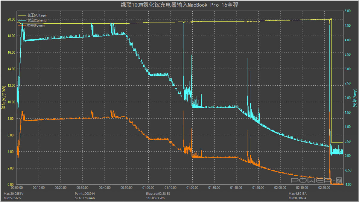
Task: Click the orange Power legend line swatch
Action: (x=22, y=25)
